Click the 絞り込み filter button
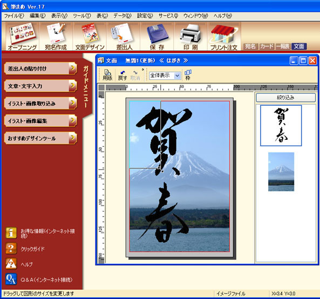320x299 pixels. pyautogui.click(x=285, y=98)
